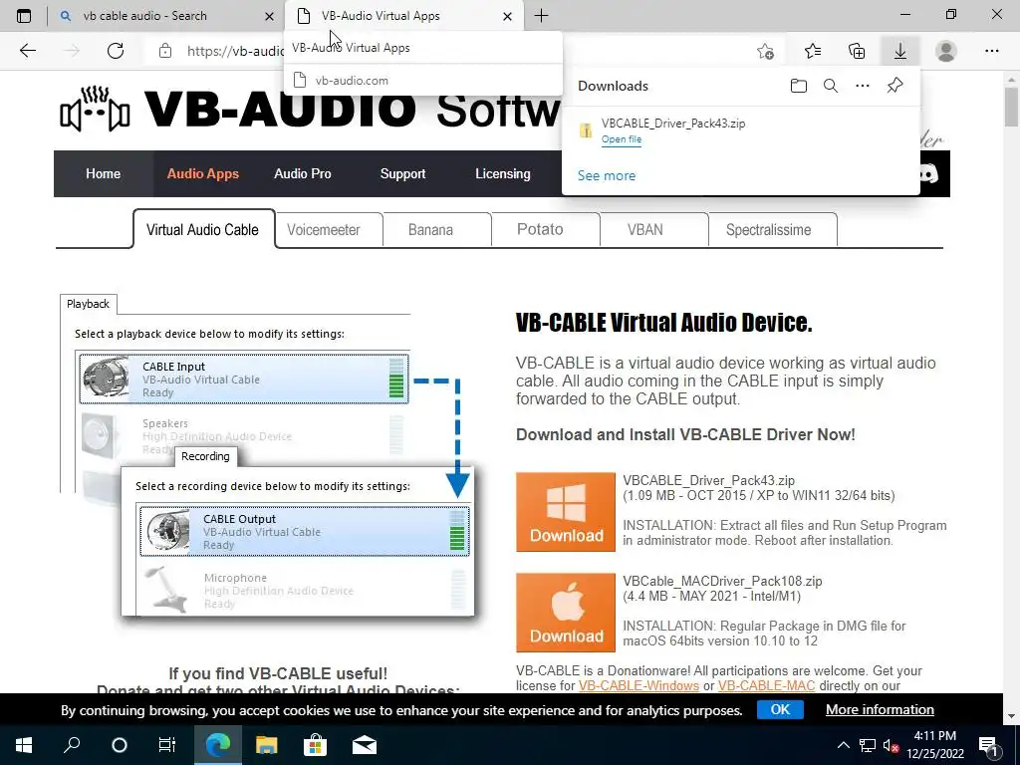The image size is (1020, 765).
Task: Open More information cookie link
Action: (880, 709)
